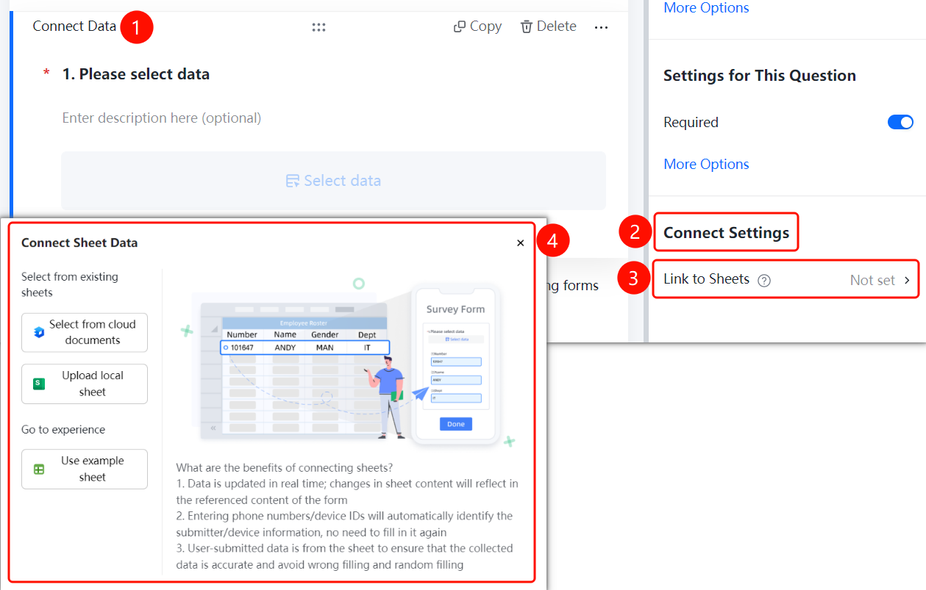Click Use example sheet button
Screen dimensions: 926x590
pos(85,469)
